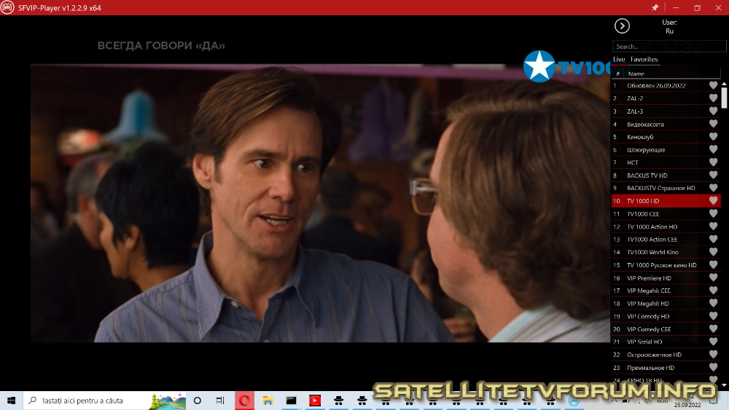The width and height of the screenshot is (729, 410).
Task: Open VIP Serial HD channel
Action: point(666,342)
